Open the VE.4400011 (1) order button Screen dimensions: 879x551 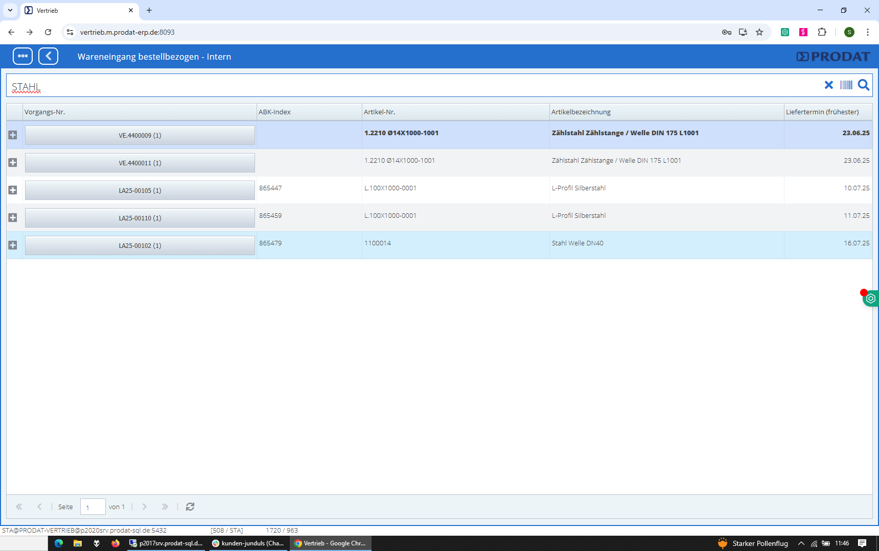click(140, 163)
